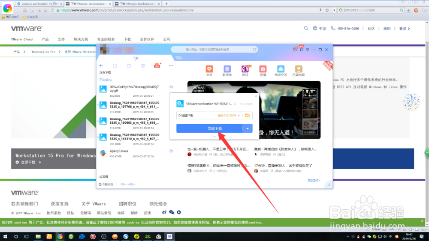This screenshot has width=429, height=241.
Task: Open the 会员 membership icon
Action: [x=209, y=71]
